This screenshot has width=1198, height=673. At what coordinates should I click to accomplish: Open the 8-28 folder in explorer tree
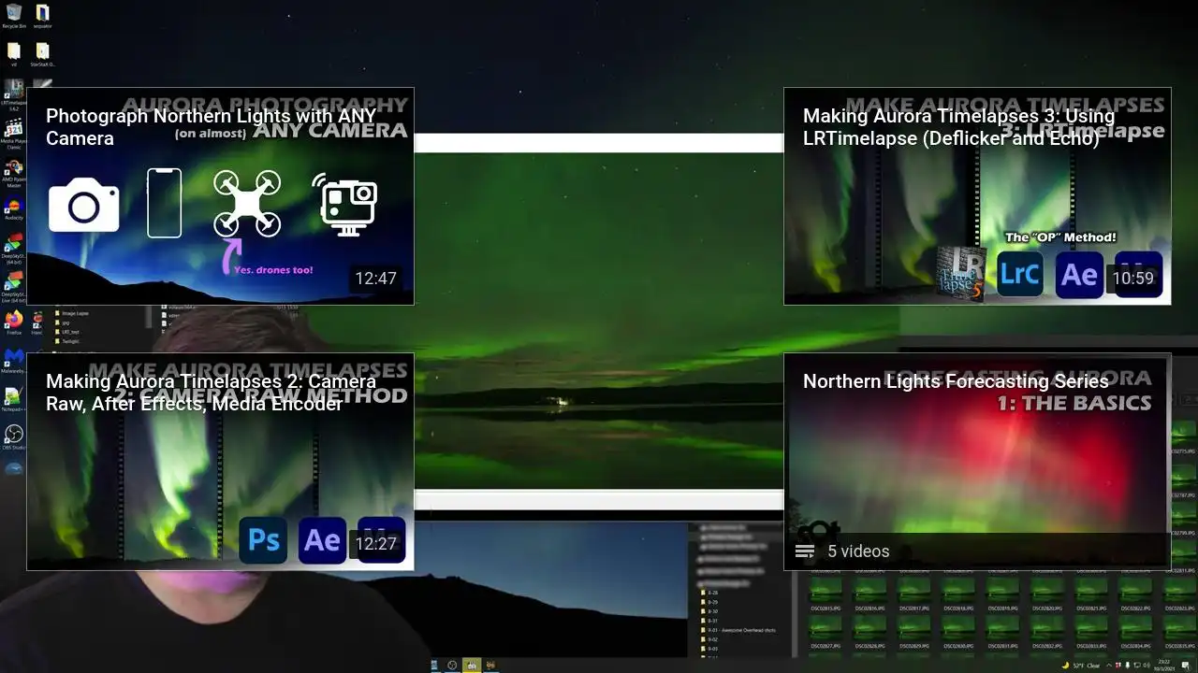711,593
